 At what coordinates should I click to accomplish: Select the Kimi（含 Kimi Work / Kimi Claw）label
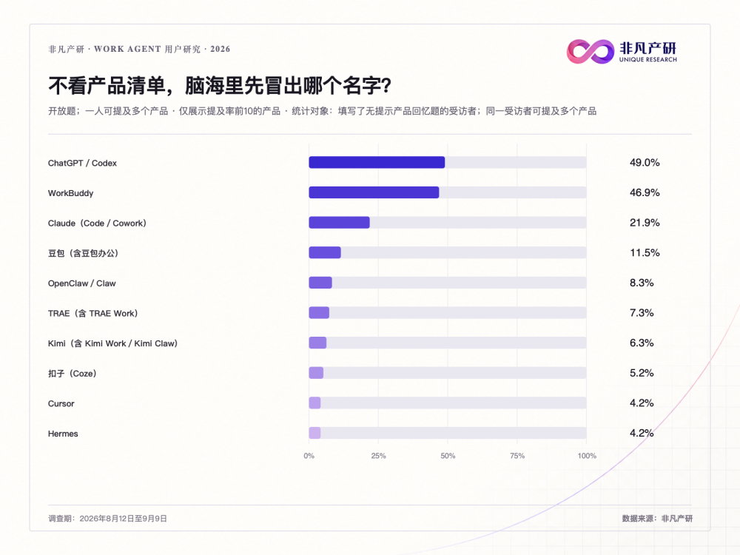tap(112, 343)
